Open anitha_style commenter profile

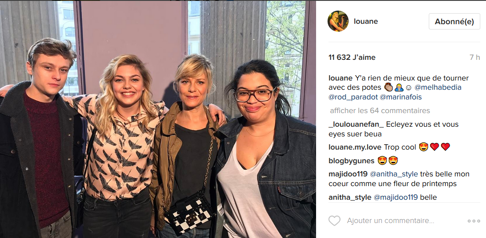pos(350,198)
